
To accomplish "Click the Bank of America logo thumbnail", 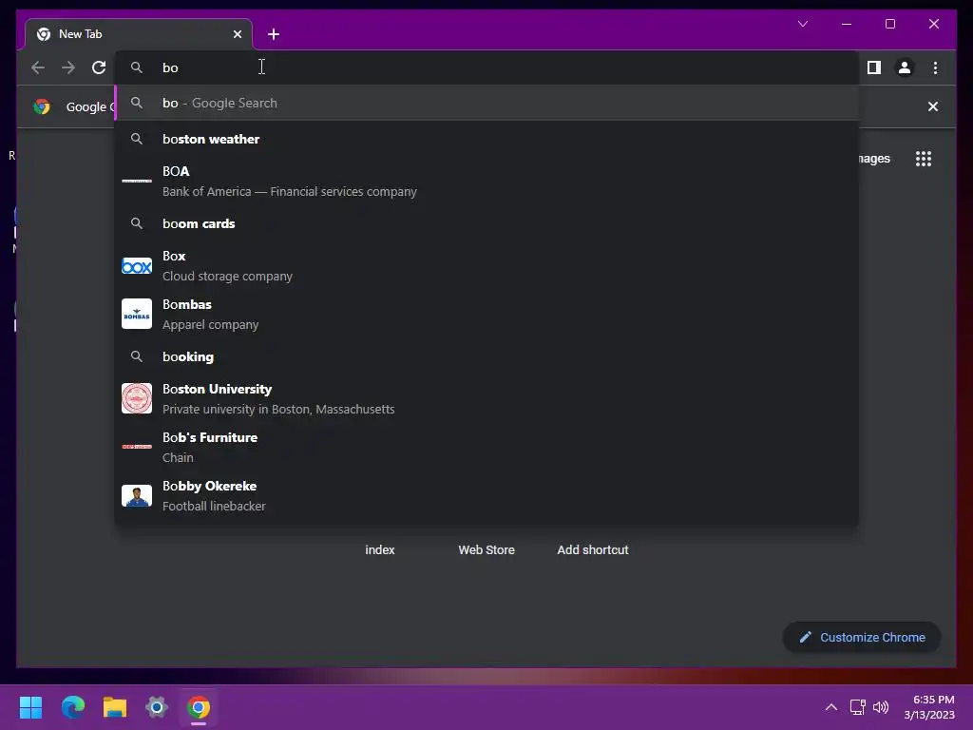I will (x=137, y=181).
